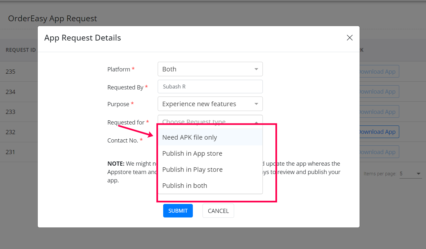Download App for request 234
This screenshot has width=426, height=249.
[x=378, y=92]
